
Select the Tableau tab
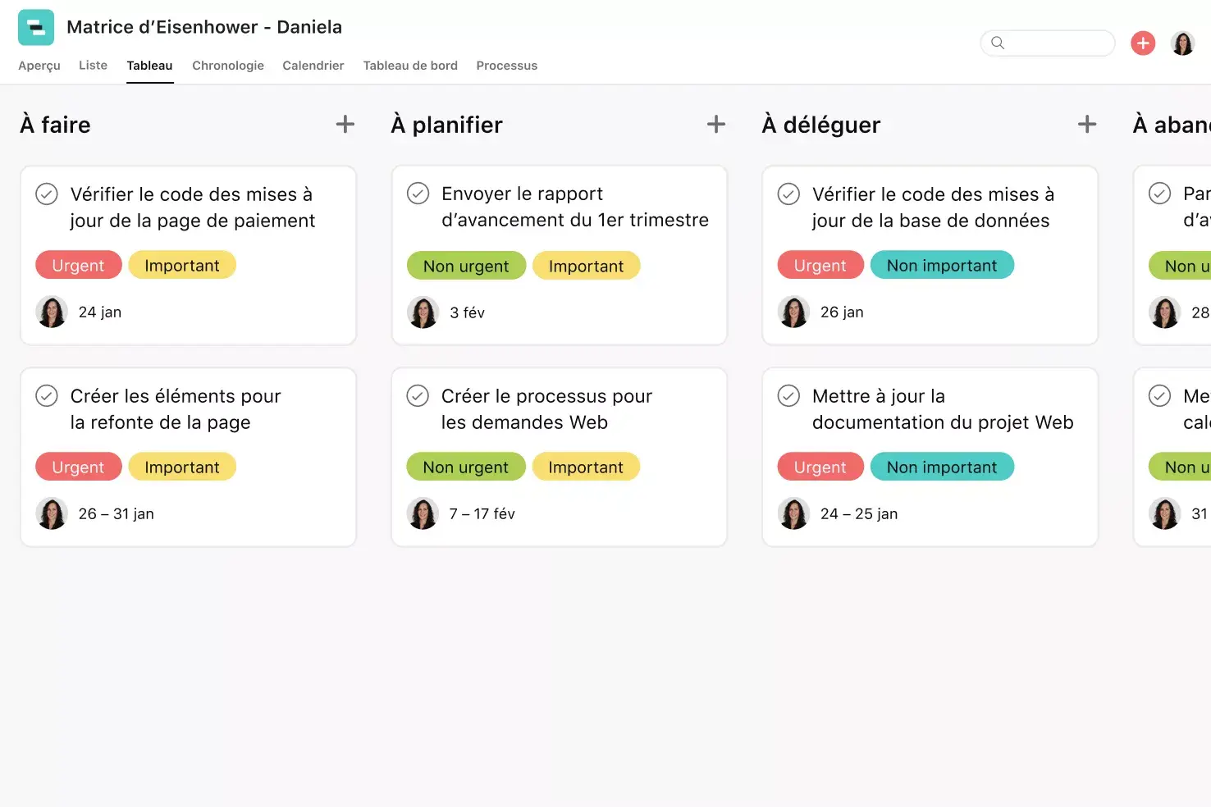149,66
